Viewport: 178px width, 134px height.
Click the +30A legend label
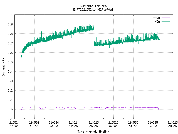click(156, 18)
